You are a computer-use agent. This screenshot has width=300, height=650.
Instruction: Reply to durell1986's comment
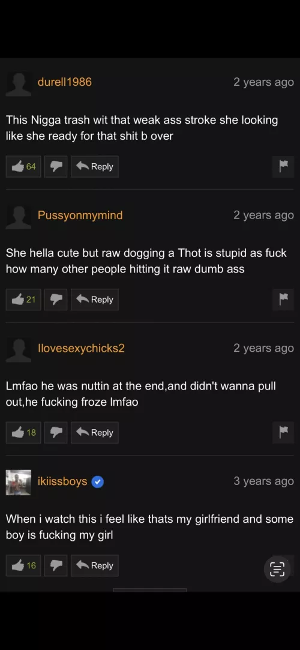(x=94, y=167)
